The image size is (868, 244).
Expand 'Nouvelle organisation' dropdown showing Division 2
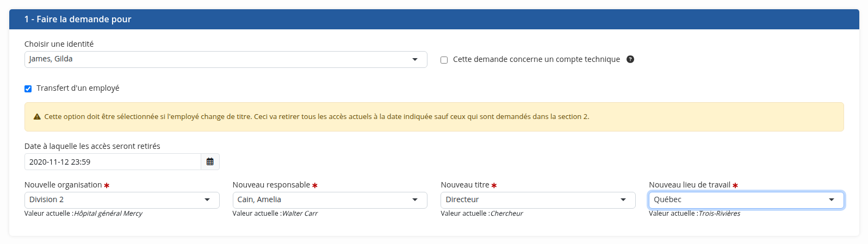122,200
